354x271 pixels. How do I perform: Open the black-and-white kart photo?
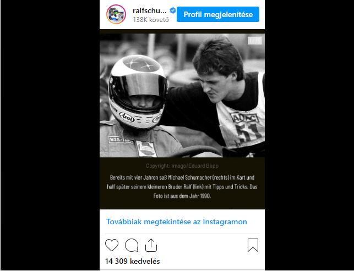[x=182, y=96]
